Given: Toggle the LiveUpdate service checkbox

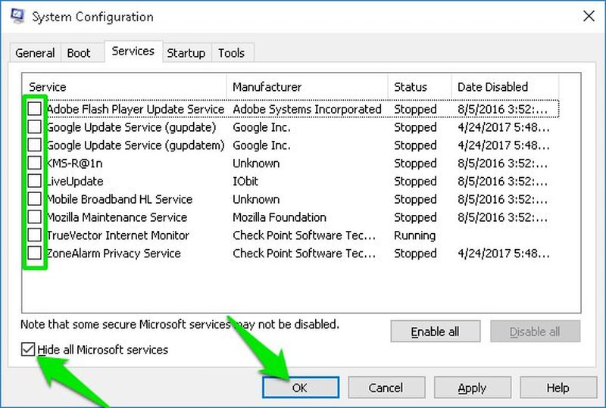Looking at the screenshot, I should coord(34,181).
